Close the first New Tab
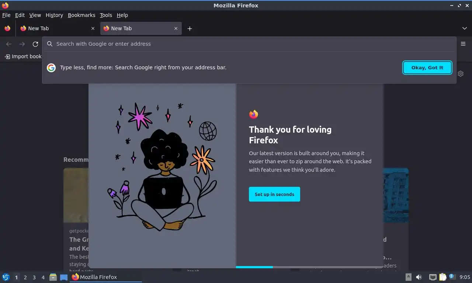 [93, 28]
